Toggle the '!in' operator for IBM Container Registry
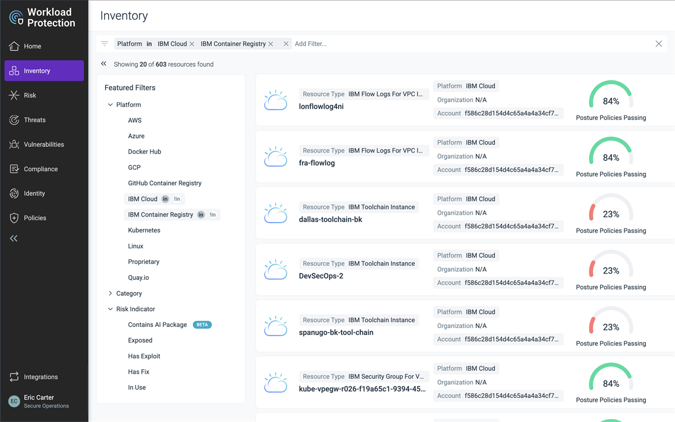The height and width of the screenshot is (422, 675). click(213, 215)
